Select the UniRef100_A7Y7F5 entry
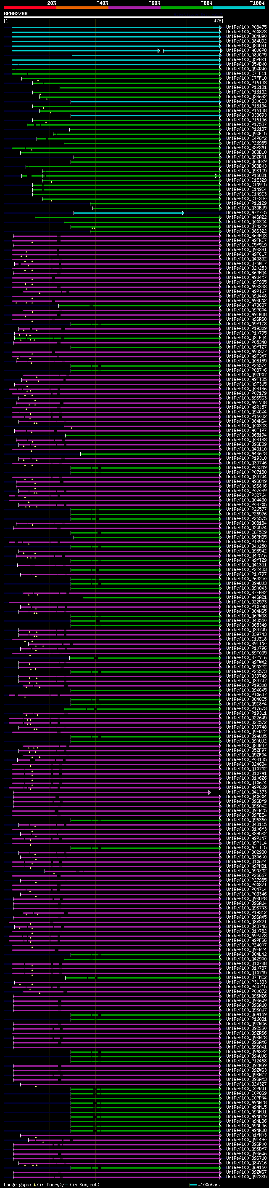 pos(246,212)
